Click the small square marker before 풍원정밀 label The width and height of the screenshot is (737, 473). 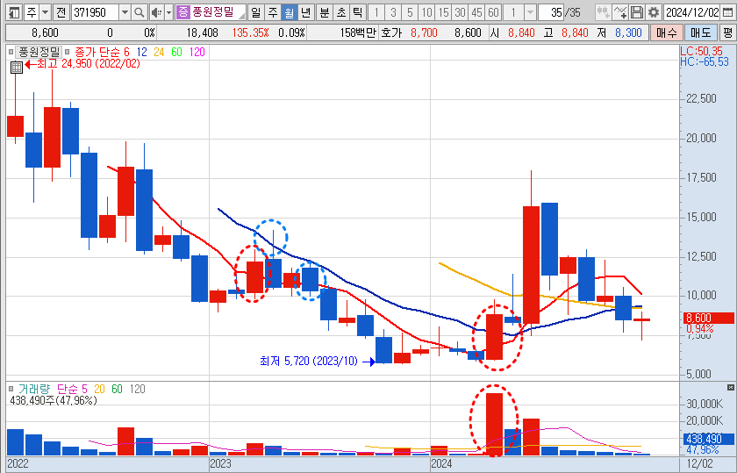click(x=11, y=52)
